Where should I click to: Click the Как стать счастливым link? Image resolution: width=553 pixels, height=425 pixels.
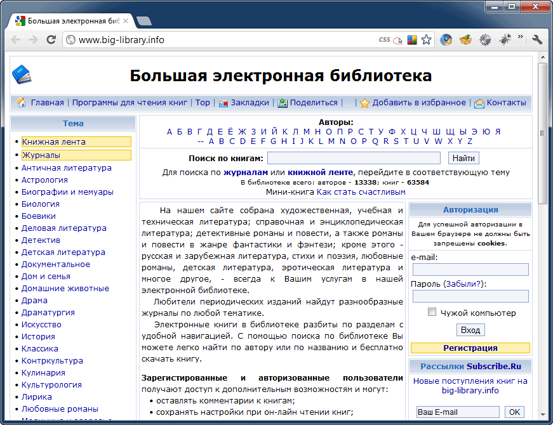pos(361,192)
